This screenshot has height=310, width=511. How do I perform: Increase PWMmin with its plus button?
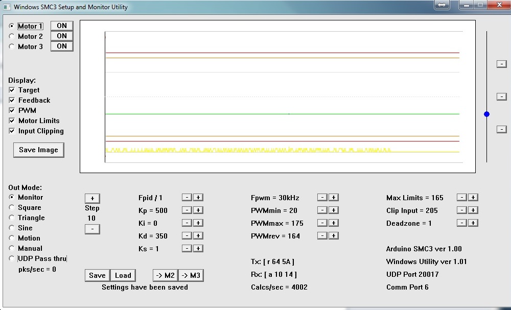tap(333, 210)
